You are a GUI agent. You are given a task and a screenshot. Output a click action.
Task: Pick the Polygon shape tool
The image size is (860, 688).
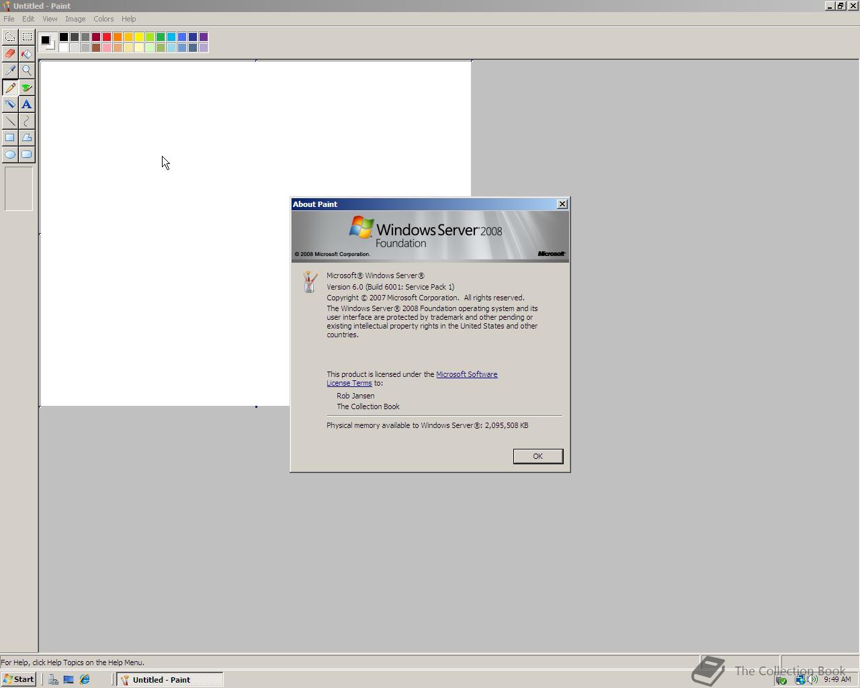[x=27, y=138]
